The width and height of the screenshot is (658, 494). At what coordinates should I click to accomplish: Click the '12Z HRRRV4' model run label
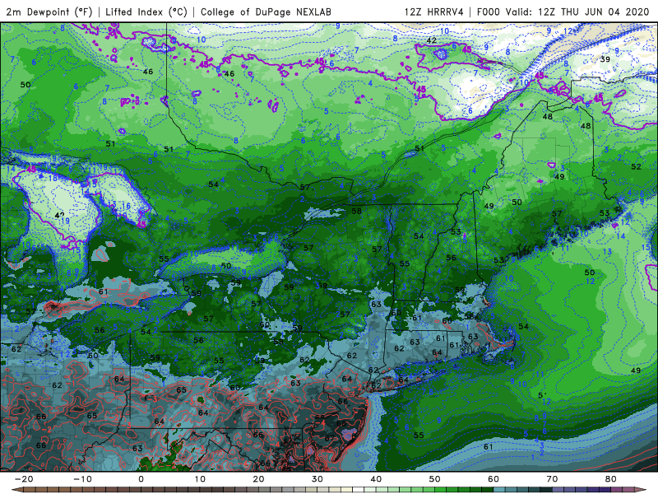pos(434,12)
